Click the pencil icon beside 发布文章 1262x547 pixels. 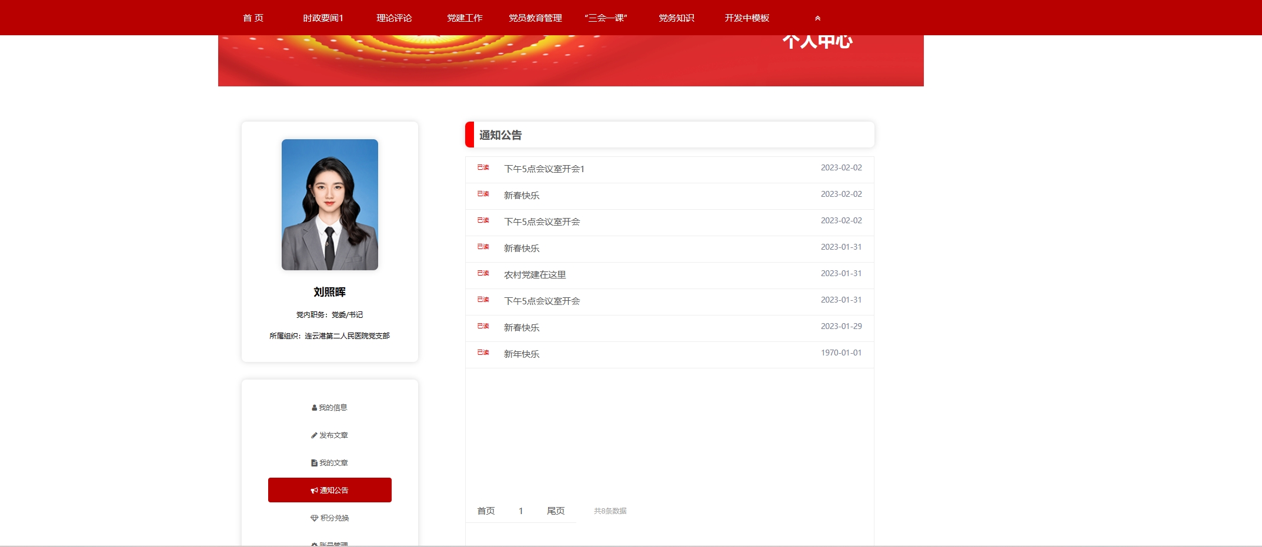point(314,435)
